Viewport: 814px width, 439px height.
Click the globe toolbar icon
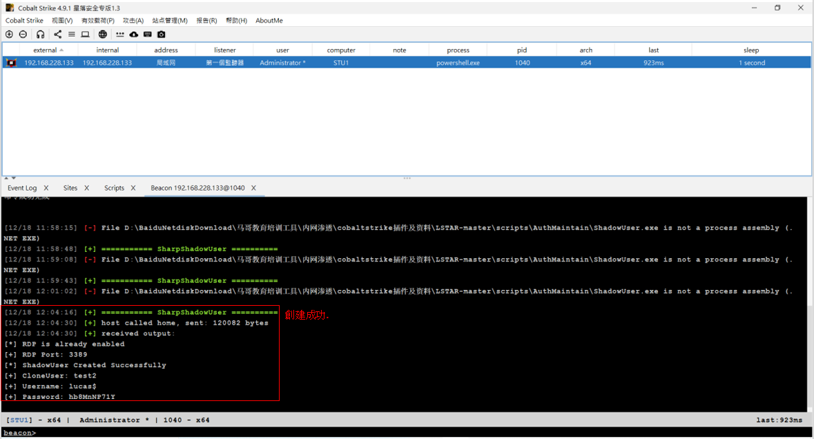click(103, 35)
